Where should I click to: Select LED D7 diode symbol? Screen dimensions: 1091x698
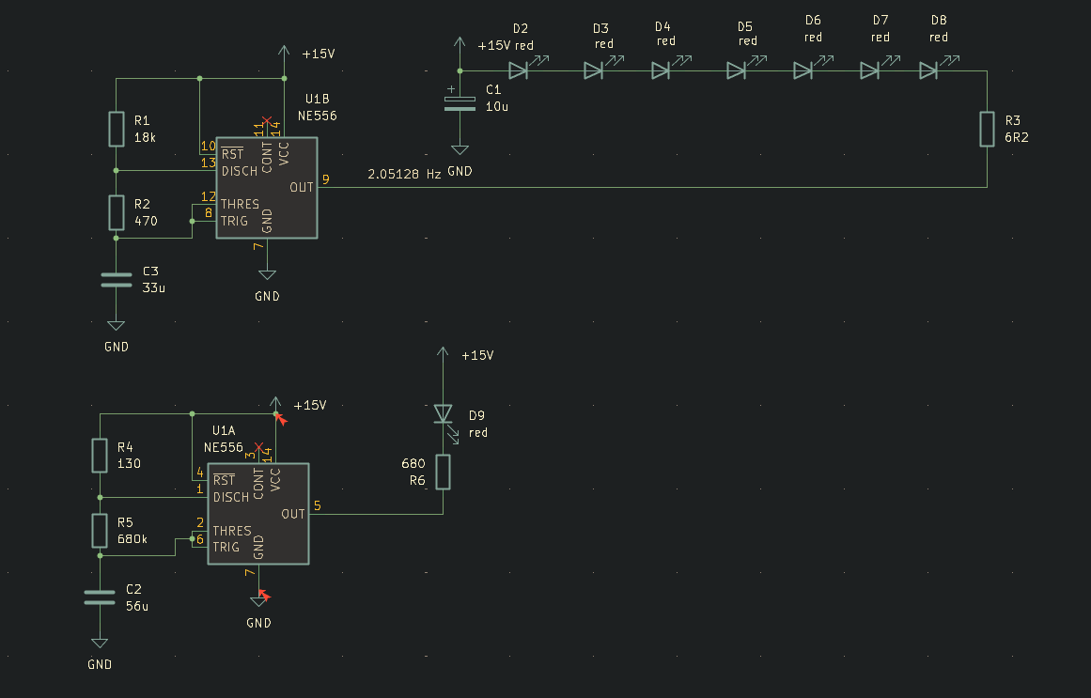869,70
